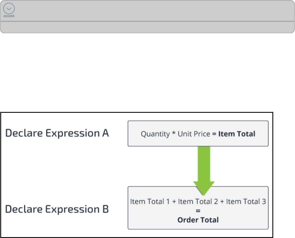Image resolution: width=295 pixels, height=238 pixels.
Task: Click the bold Order Total text
Action: point(198,220)
